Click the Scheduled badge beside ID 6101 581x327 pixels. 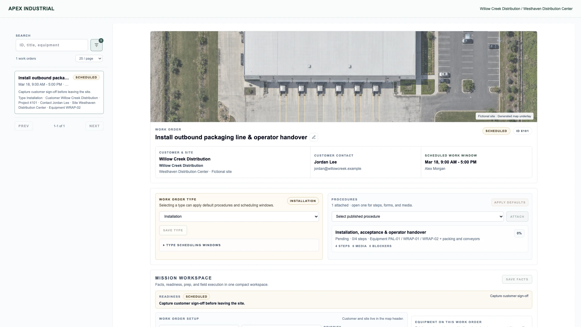tap(496, 131)
